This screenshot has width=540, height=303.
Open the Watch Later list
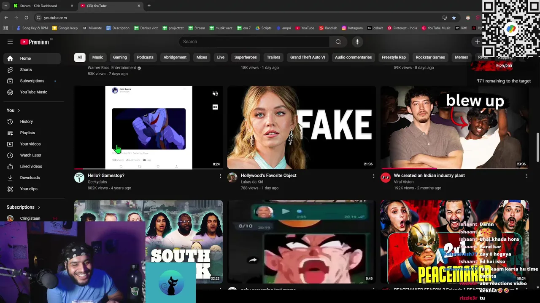pyautogui.click(x=32, y=155)
